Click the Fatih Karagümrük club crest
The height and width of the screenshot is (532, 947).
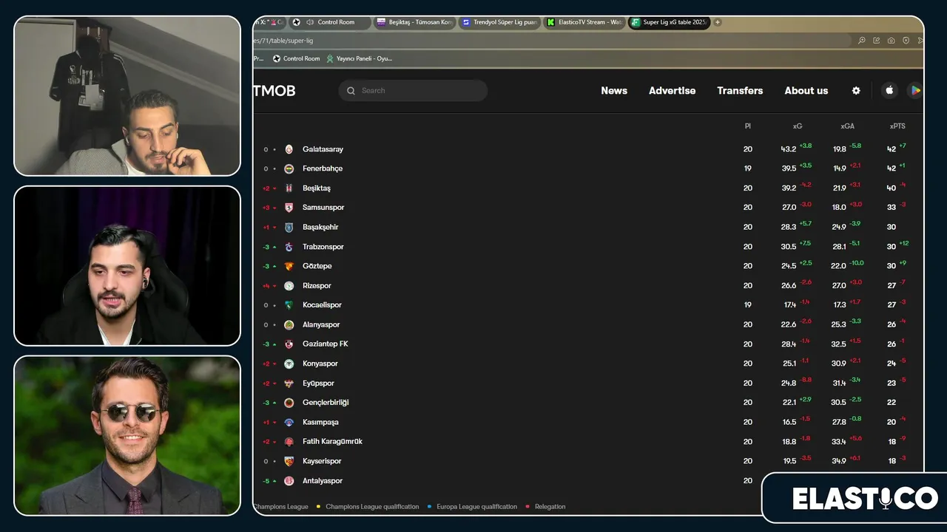(289, 442)
